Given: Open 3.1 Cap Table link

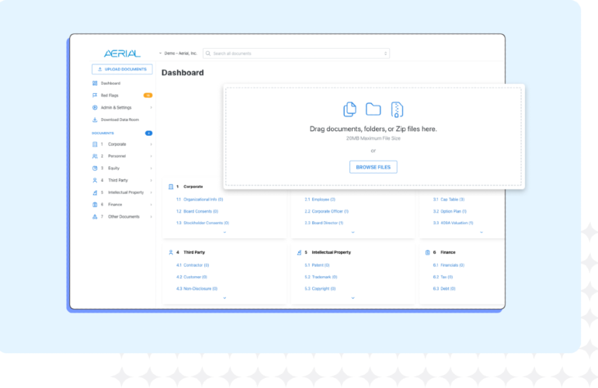Looking at the screenshot, I should [449, 199].
